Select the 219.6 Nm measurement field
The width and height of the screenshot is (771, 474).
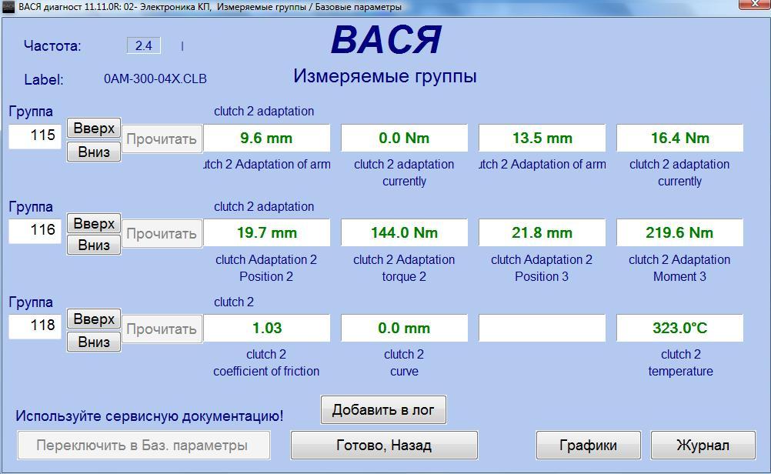tap(679, 233)
